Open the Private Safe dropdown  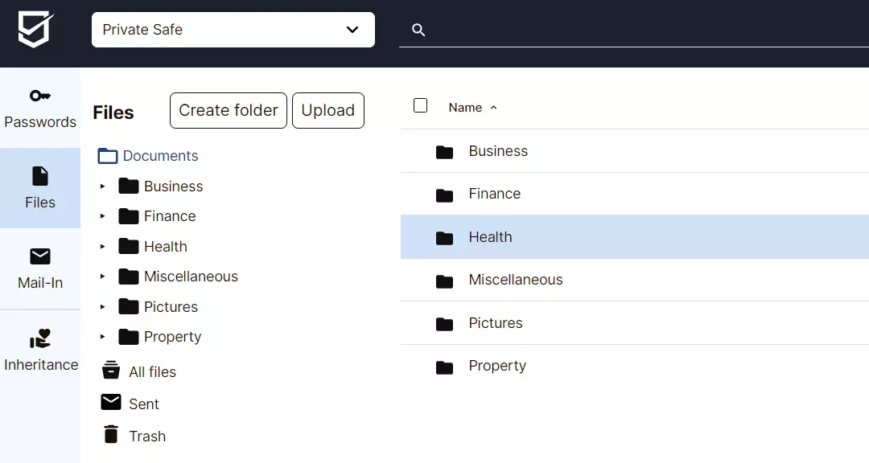tap(233, 30)
